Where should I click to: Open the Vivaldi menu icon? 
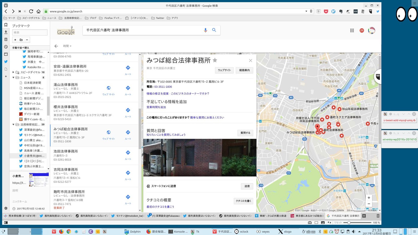tap(6, 5)
